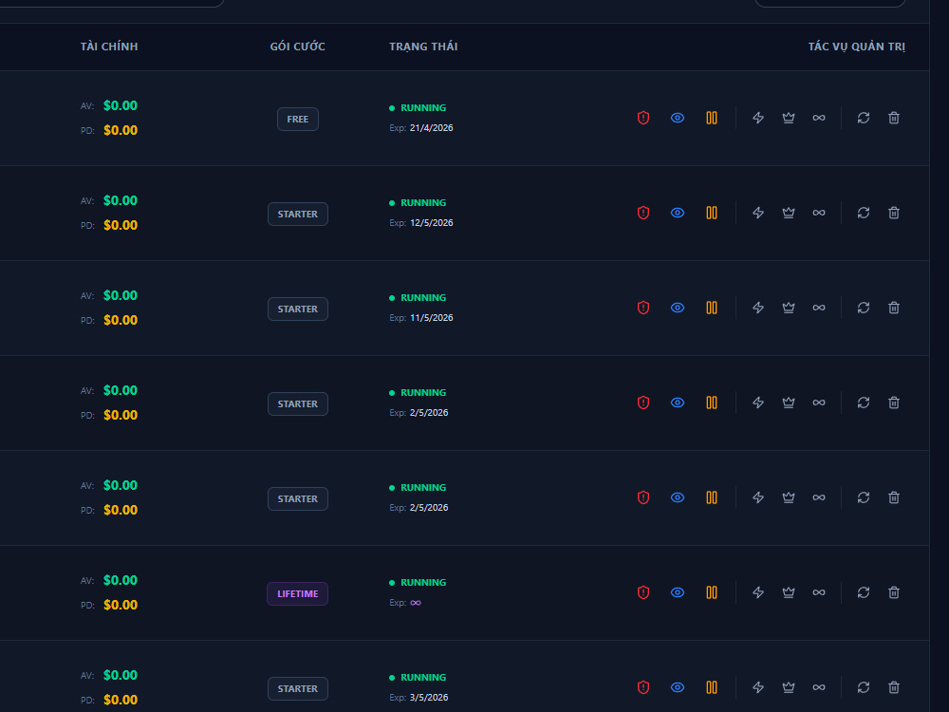This screenshot has width=949, height=712.
Task: Click lightning bolt icon in 3/5/2026 row
Action: pos(757,687)
